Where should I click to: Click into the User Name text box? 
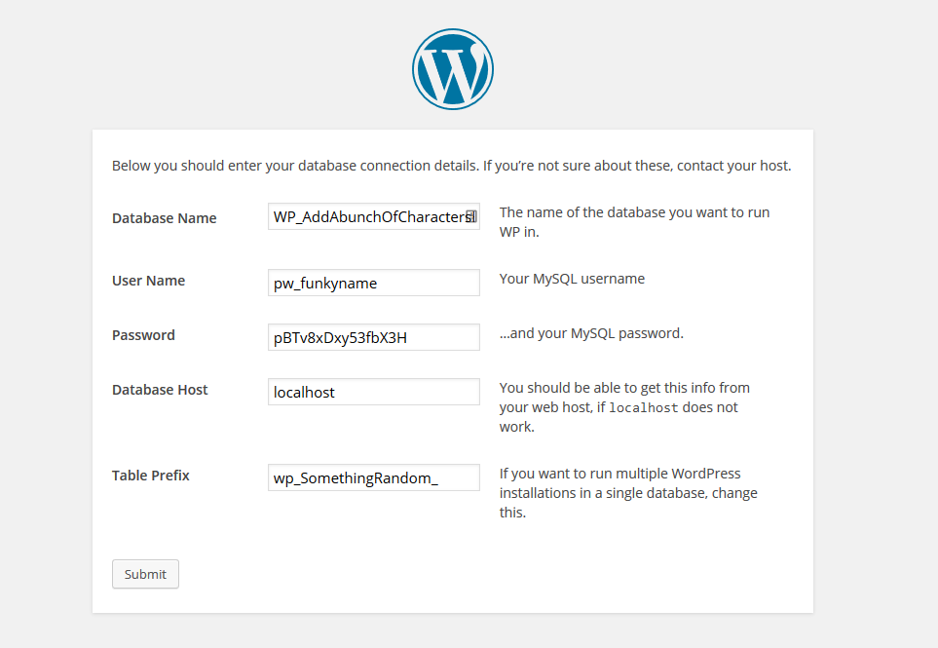[373, 283]
